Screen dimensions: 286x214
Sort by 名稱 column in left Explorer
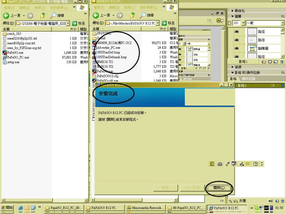pos(26,29)
